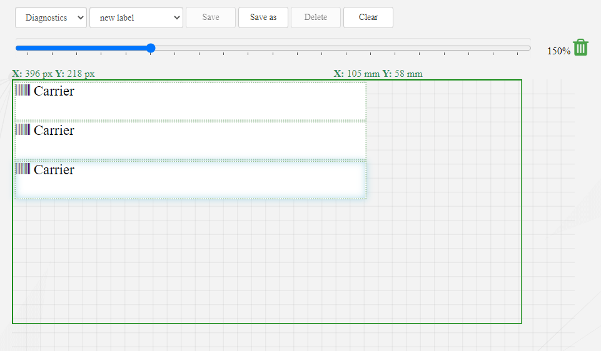Open the new label dropdown
The width and height of the screenshot is (601, 351).
point(136,17)
